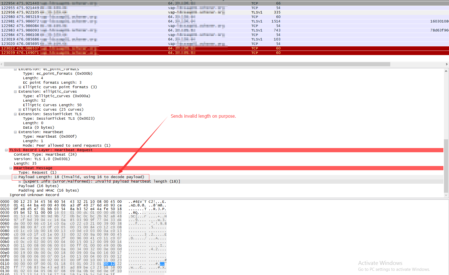449x275 pixels.
Task: Click the packet list horizontal scrollbar thumb
Action: pyautogui.click(x=197, y=64)
